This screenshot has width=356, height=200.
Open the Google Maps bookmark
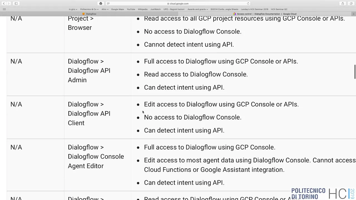[118, 9]
